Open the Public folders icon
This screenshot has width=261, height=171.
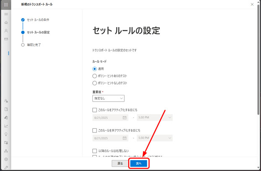[x=6, y=143]
